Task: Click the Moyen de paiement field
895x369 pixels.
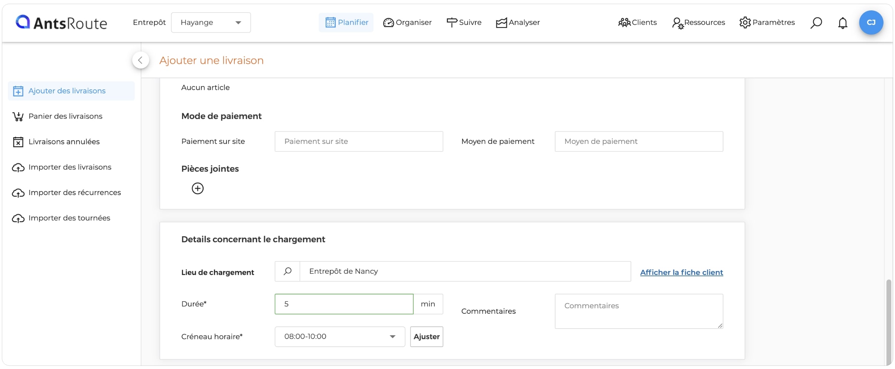Action: coord(639,141)
